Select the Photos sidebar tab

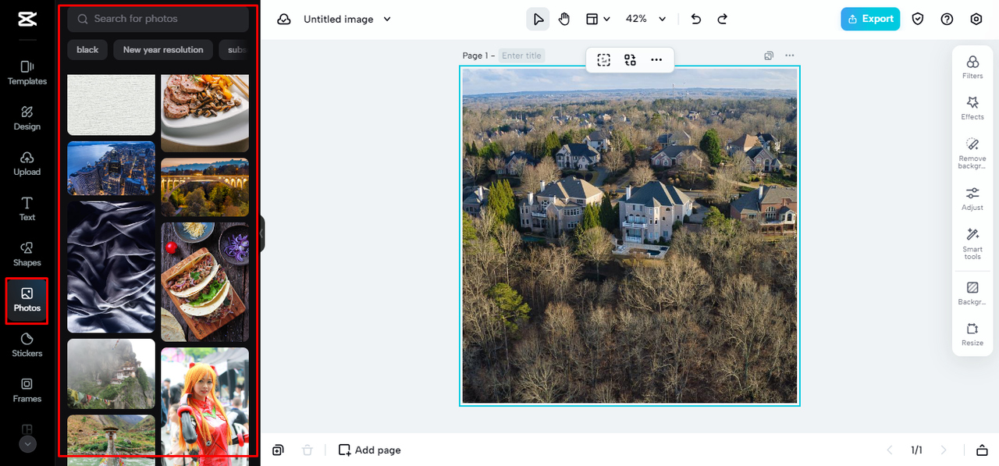27,300
